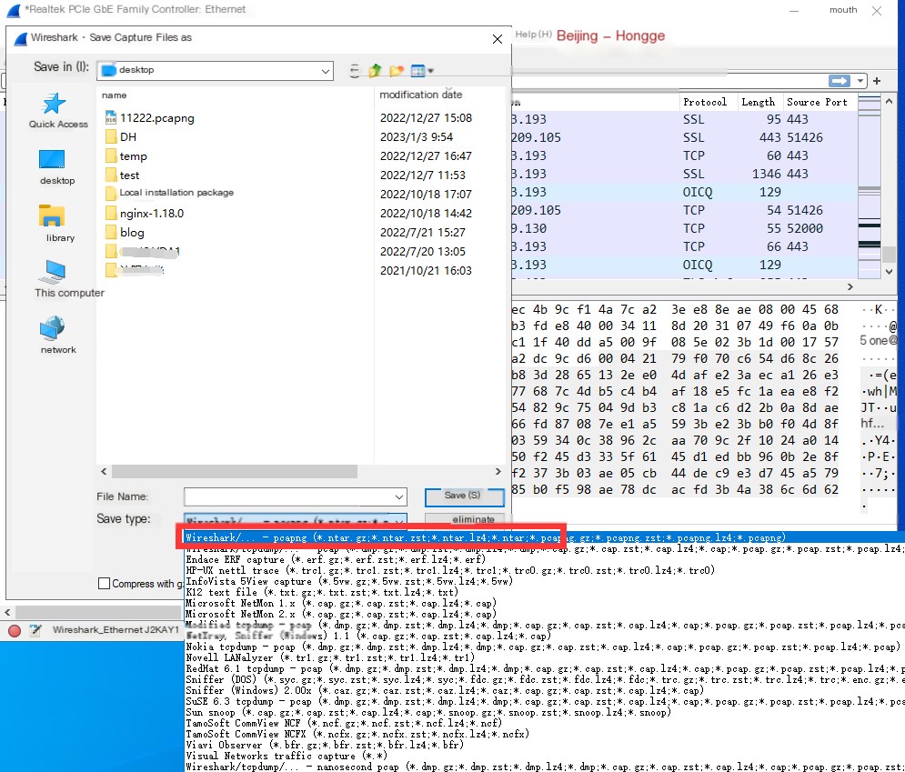
Task: Apply display filter arrow button
Action: pyautogui.click(x=840, y=81)
